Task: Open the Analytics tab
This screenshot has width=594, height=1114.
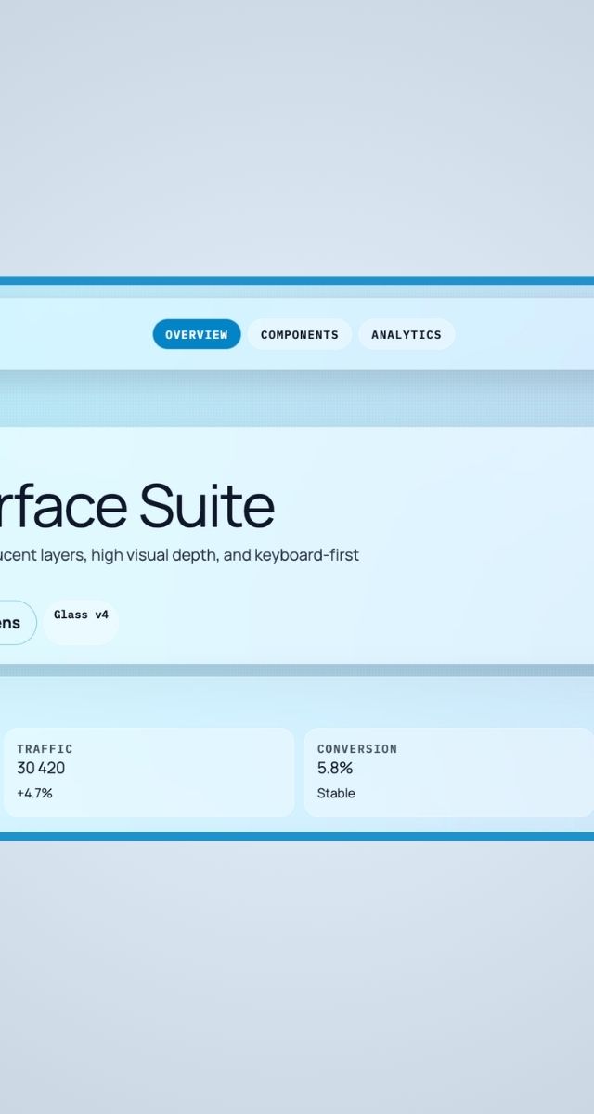Action: pos(407,334)
